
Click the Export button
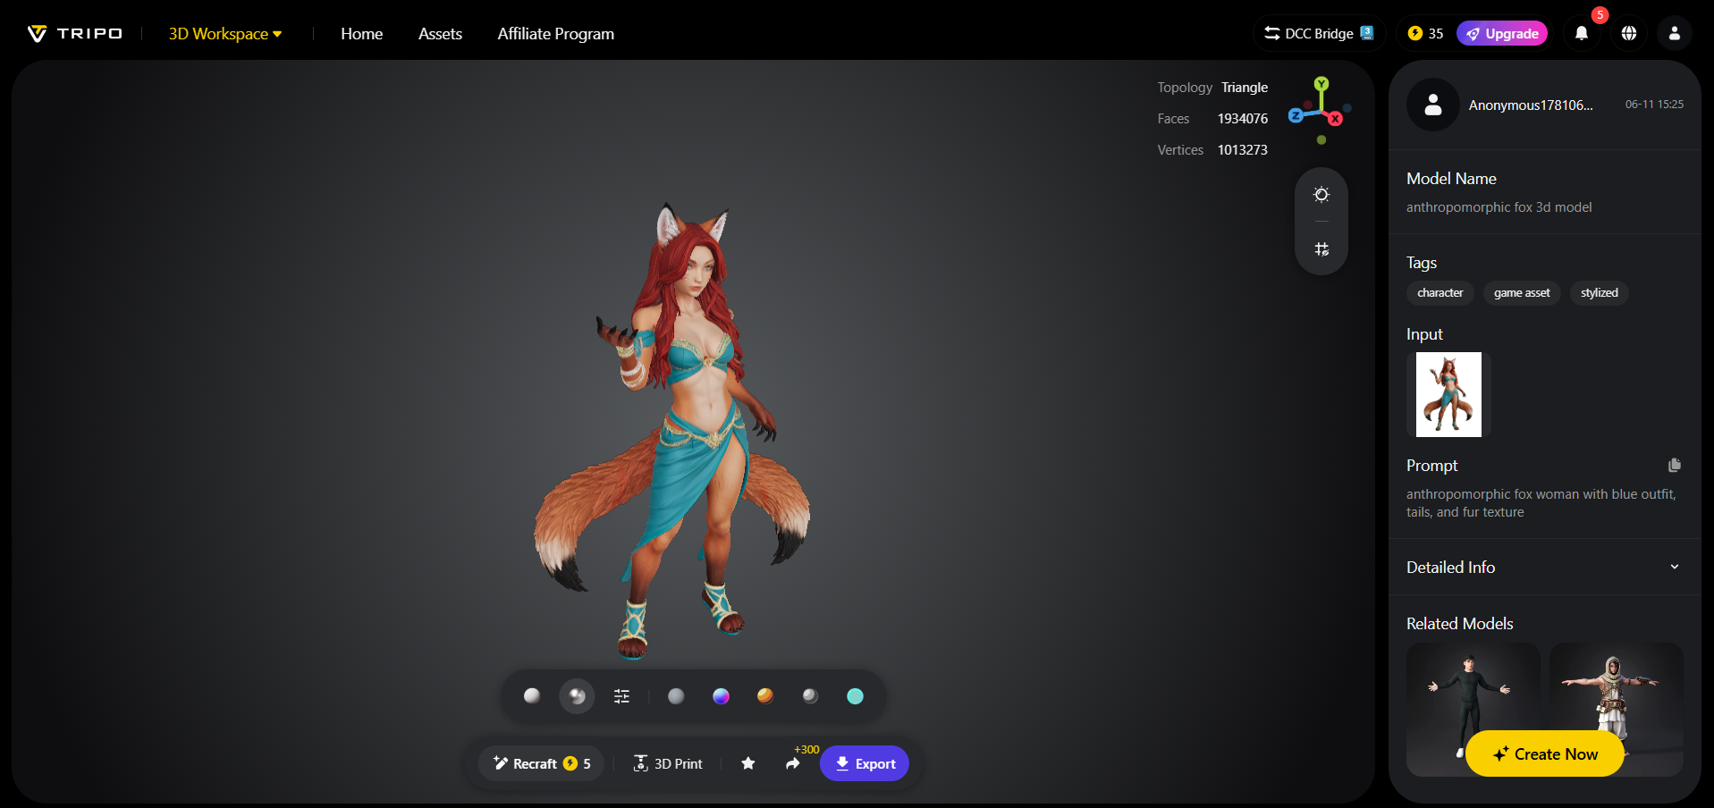(865, 763)
